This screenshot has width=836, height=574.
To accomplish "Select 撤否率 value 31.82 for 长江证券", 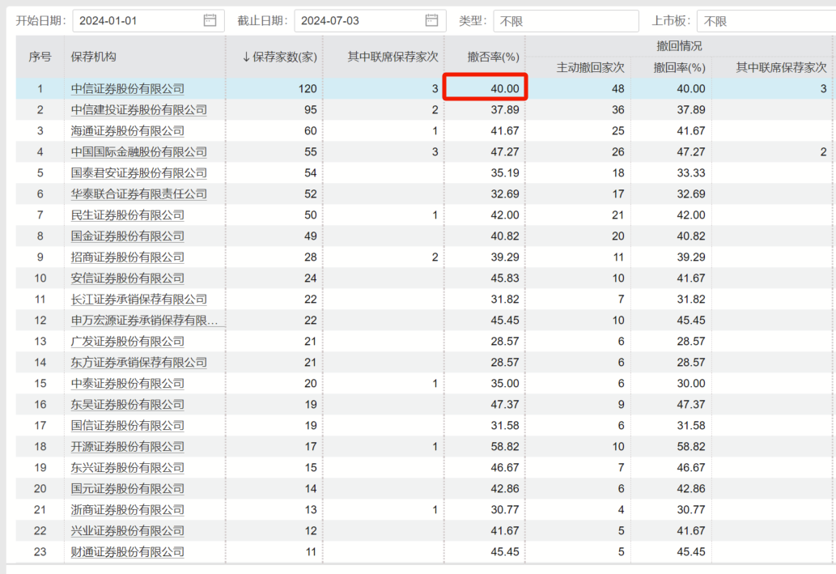I will tap(505, 300).
